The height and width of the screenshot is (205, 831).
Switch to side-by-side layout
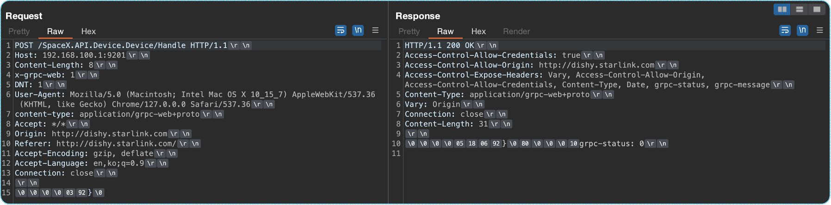(782, 9)
